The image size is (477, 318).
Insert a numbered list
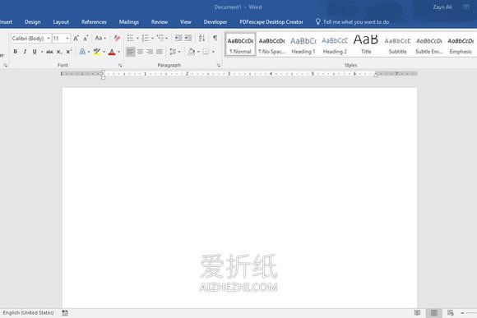point(145,38)
